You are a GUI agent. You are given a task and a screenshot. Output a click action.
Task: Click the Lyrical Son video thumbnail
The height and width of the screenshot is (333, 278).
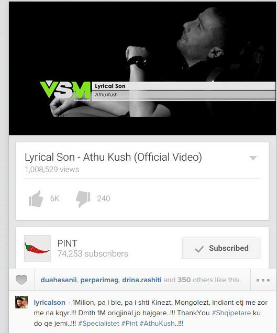142,69
